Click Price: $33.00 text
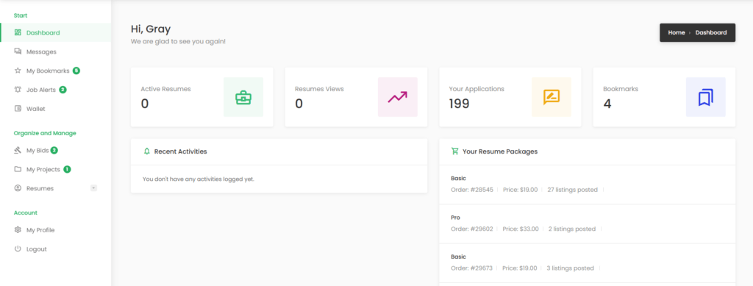 tap(521, 229)
